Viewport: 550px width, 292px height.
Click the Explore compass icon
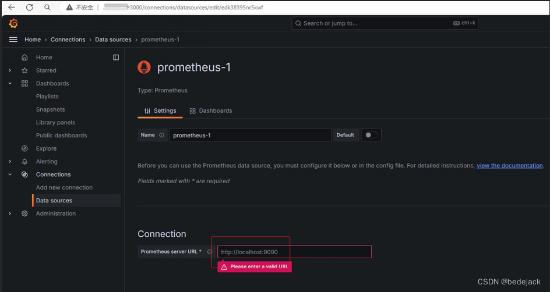pos(24,148)
